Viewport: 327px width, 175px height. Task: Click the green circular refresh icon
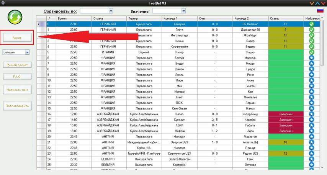coord(15,17)
